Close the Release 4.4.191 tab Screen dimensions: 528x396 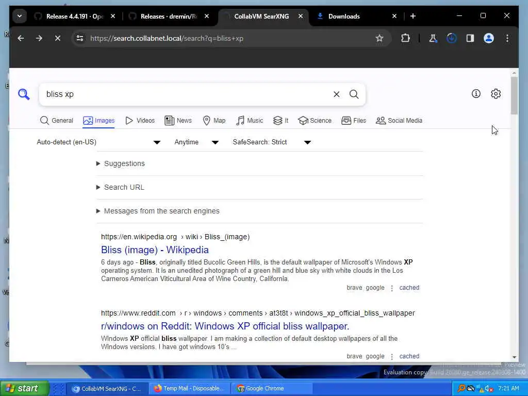click(113, 16)
